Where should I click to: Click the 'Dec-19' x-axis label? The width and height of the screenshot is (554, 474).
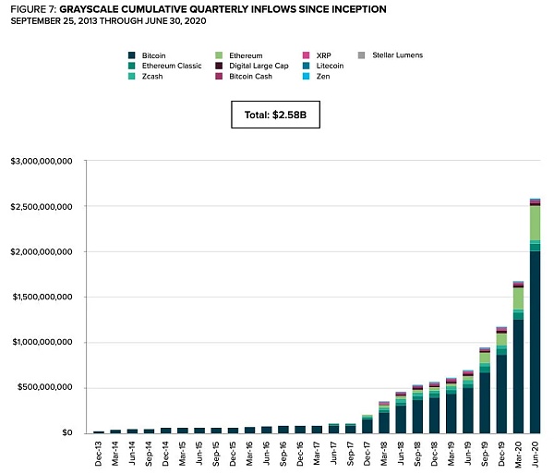[x=501, y=454]
